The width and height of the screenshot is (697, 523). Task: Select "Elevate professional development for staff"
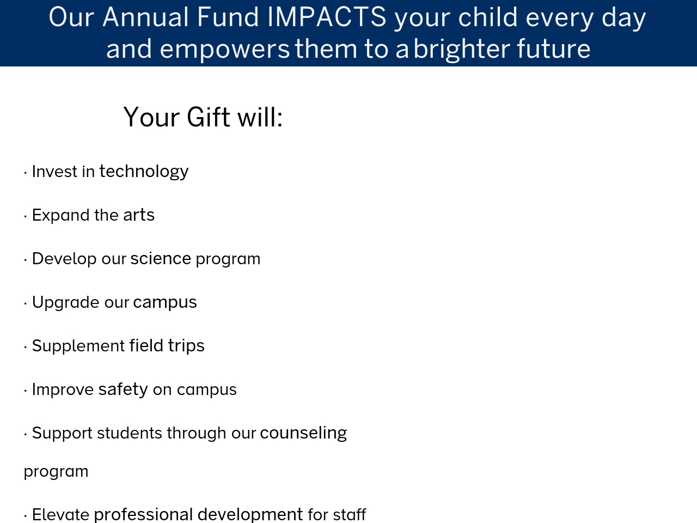click(x=195, y=514)
